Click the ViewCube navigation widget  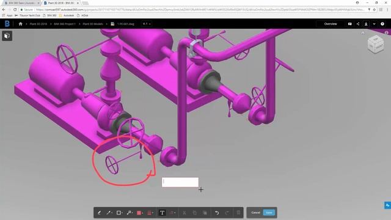click(376, 45)
